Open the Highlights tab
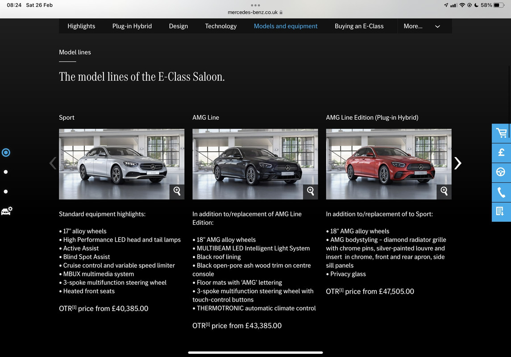 [x=81, y=26]
